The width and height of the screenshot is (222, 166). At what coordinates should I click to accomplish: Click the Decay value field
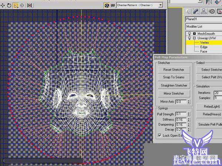181,129
